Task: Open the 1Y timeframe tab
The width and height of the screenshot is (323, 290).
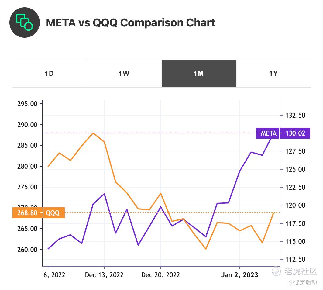Action: pos(273,74)
